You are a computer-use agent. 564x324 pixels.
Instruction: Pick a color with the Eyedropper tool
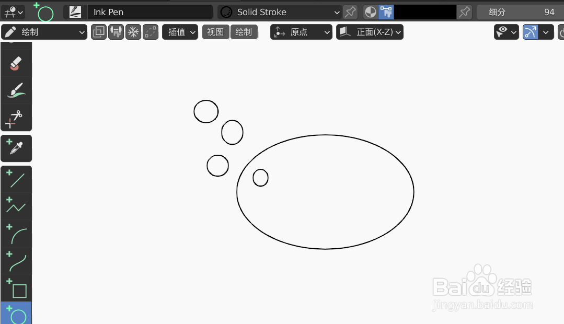click(16, 148)
